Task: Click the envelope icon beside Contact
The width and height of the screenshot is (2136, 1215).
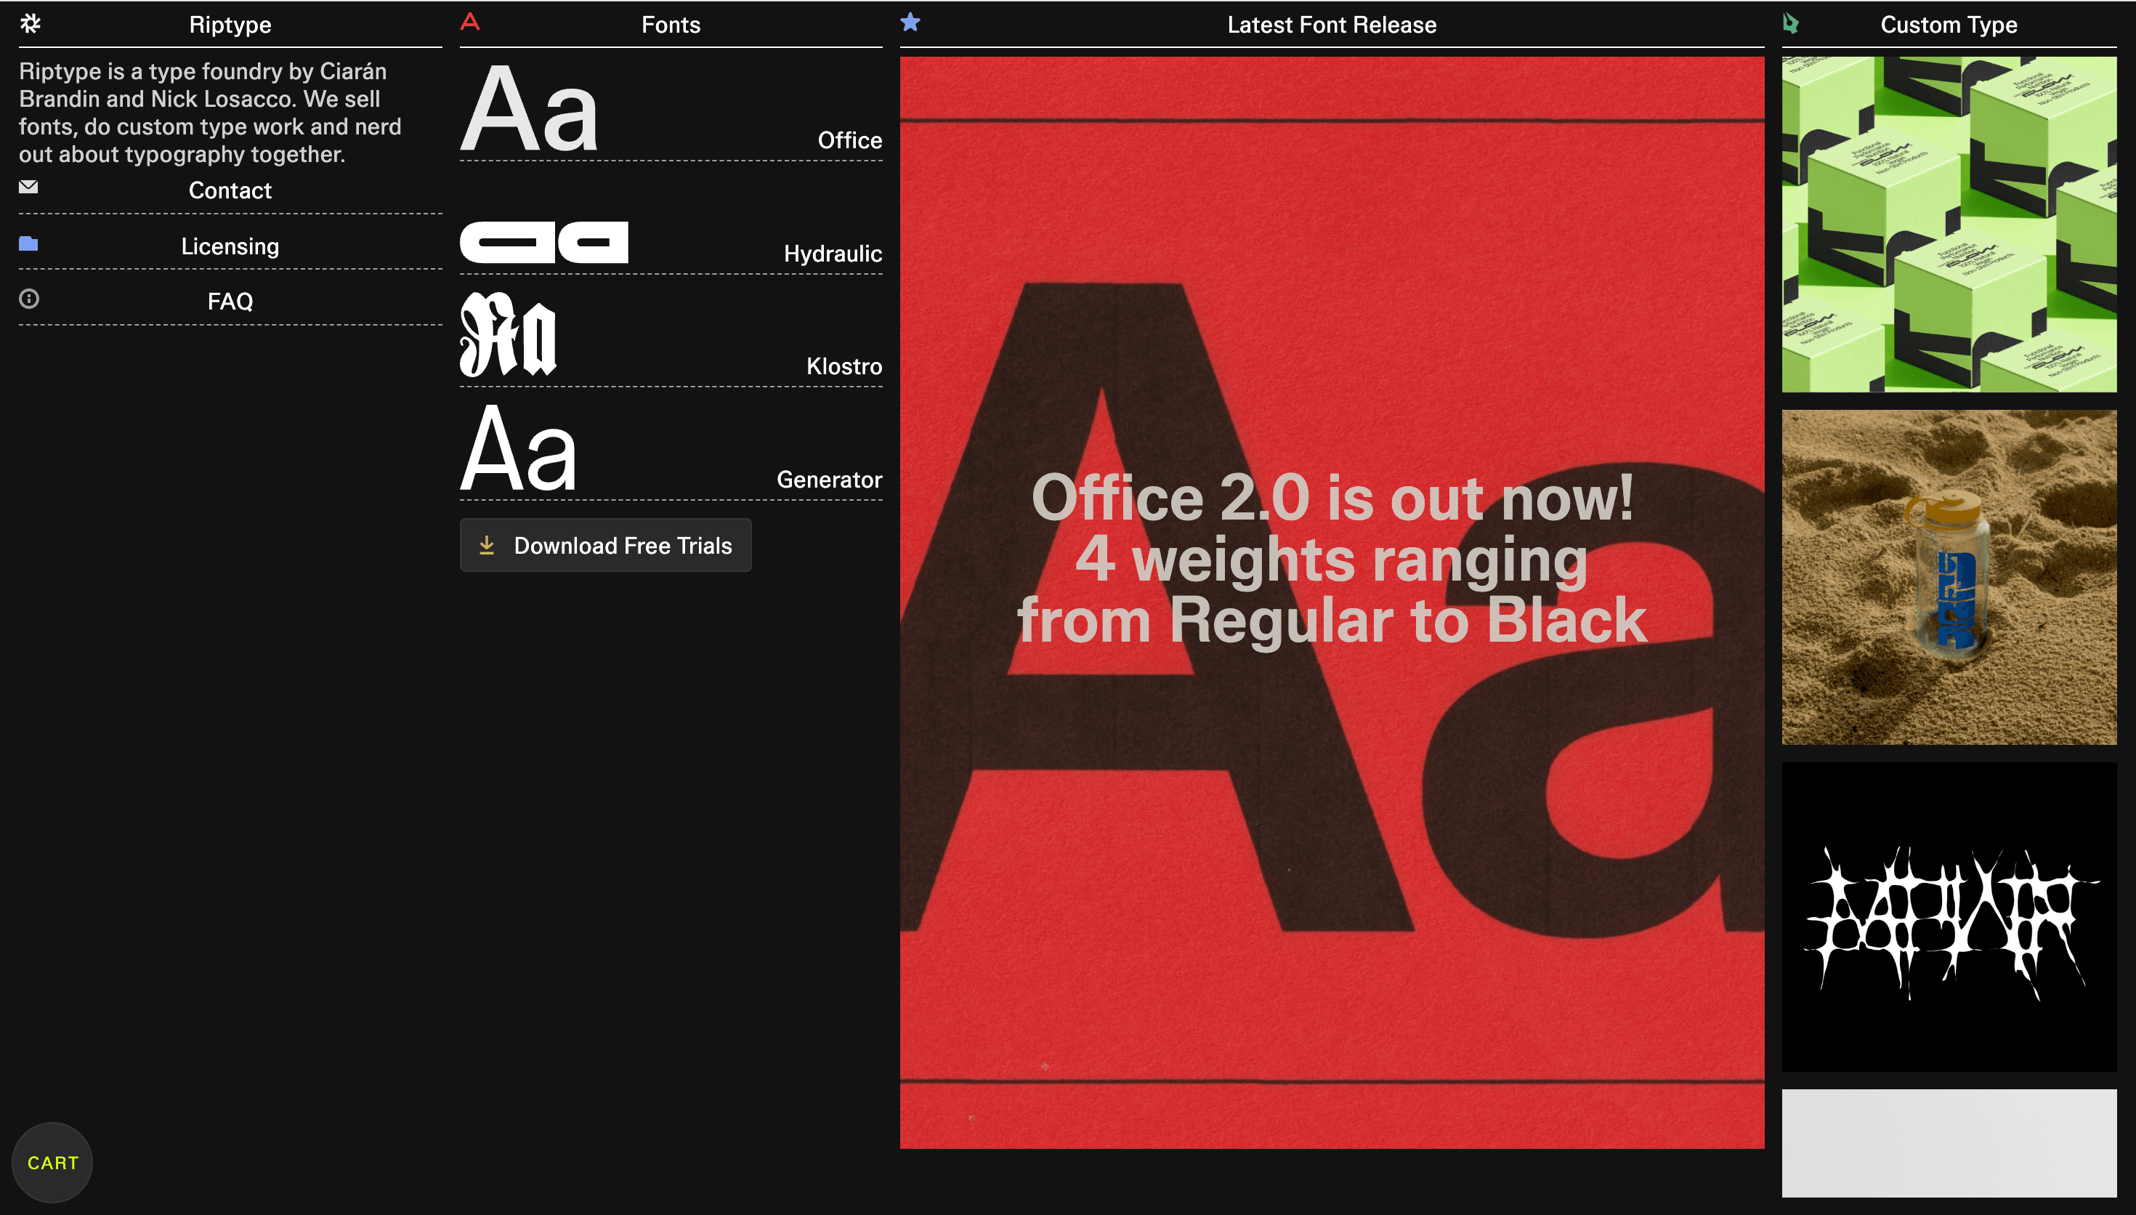Action: click(x=28, y=187)
